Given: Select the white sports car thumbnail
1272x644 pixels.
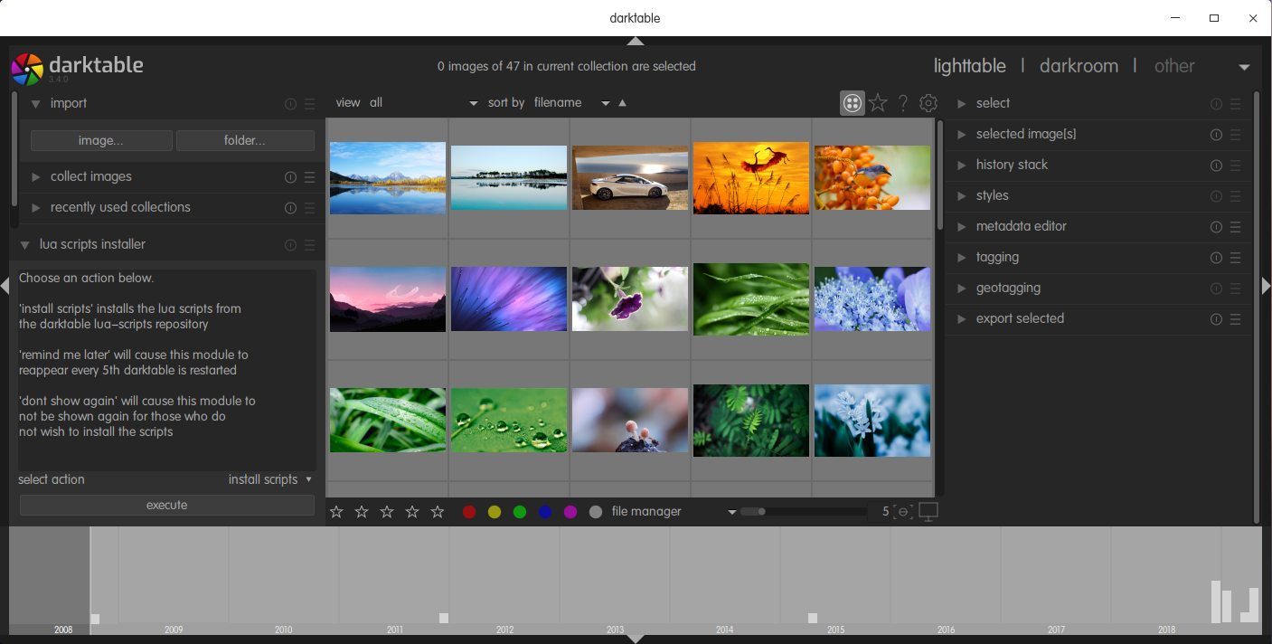Looking at the screenshot, I should pos(630,178).
